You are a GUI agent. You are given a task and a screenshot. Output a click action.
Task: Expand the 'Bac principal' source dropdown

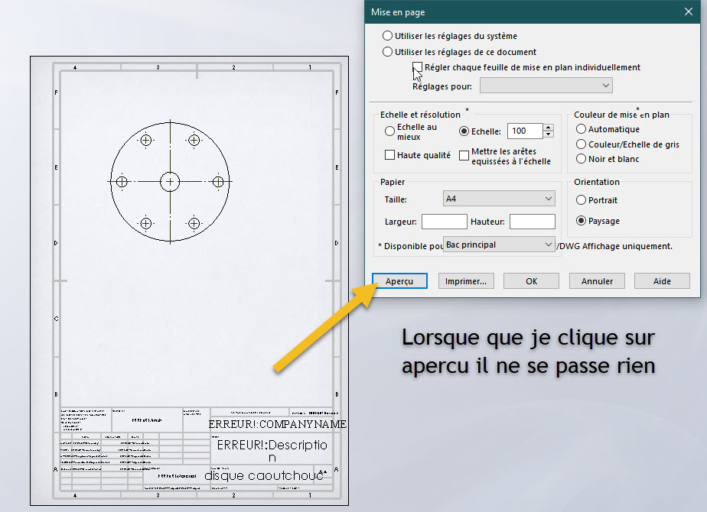499,245
